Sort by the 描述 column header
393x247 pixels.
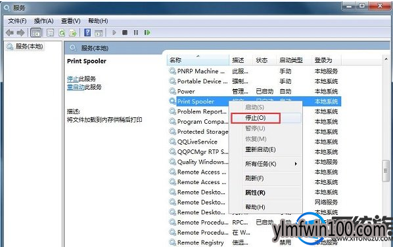click(x=241, y=60)
